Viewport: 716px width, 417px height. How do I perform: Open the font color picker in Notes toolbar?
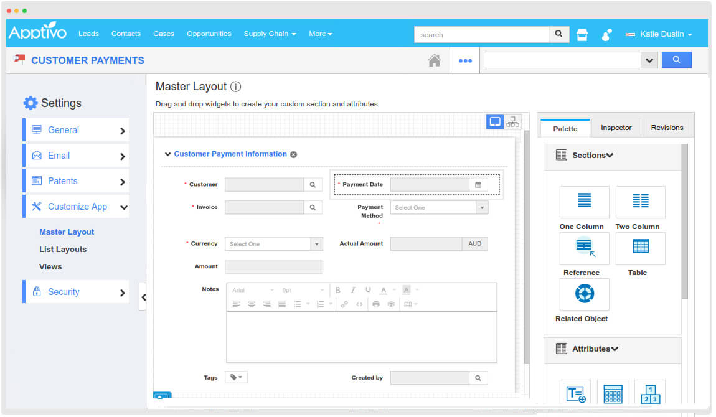pos(384,289)
